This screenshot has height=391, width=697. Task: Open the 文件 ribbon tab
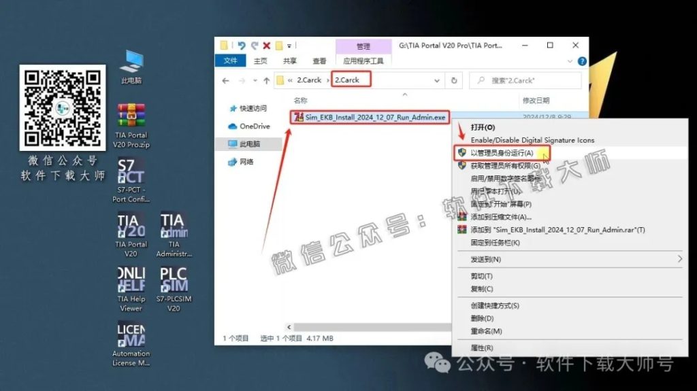coord(230,61)
